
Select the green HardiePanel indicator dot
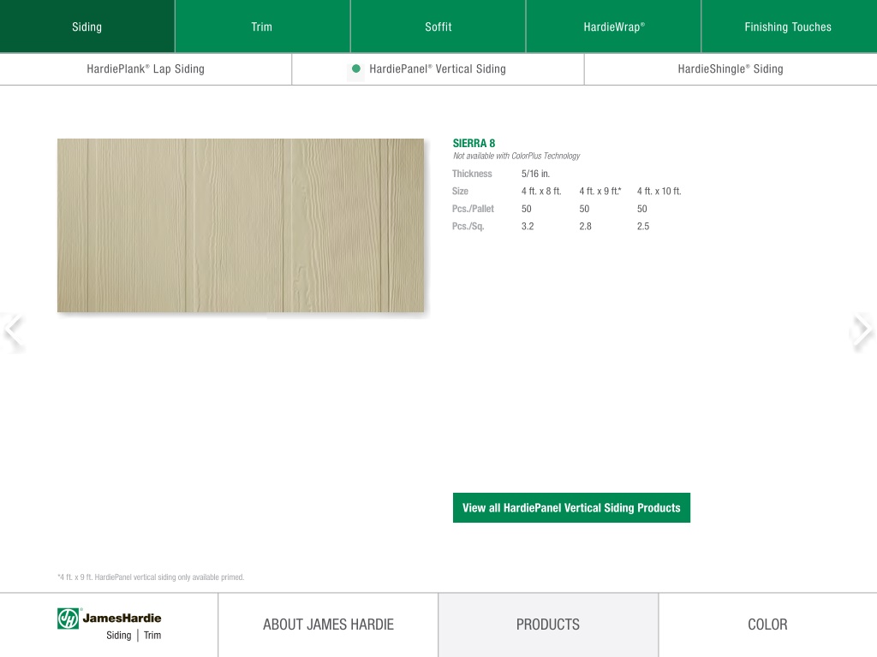355,68
